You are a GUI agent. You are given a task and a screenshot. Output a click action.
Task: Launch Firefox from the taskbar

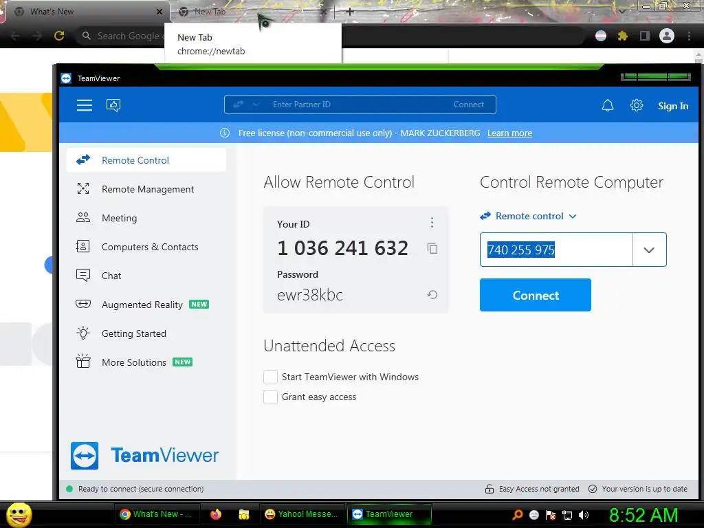click(216, 514)
